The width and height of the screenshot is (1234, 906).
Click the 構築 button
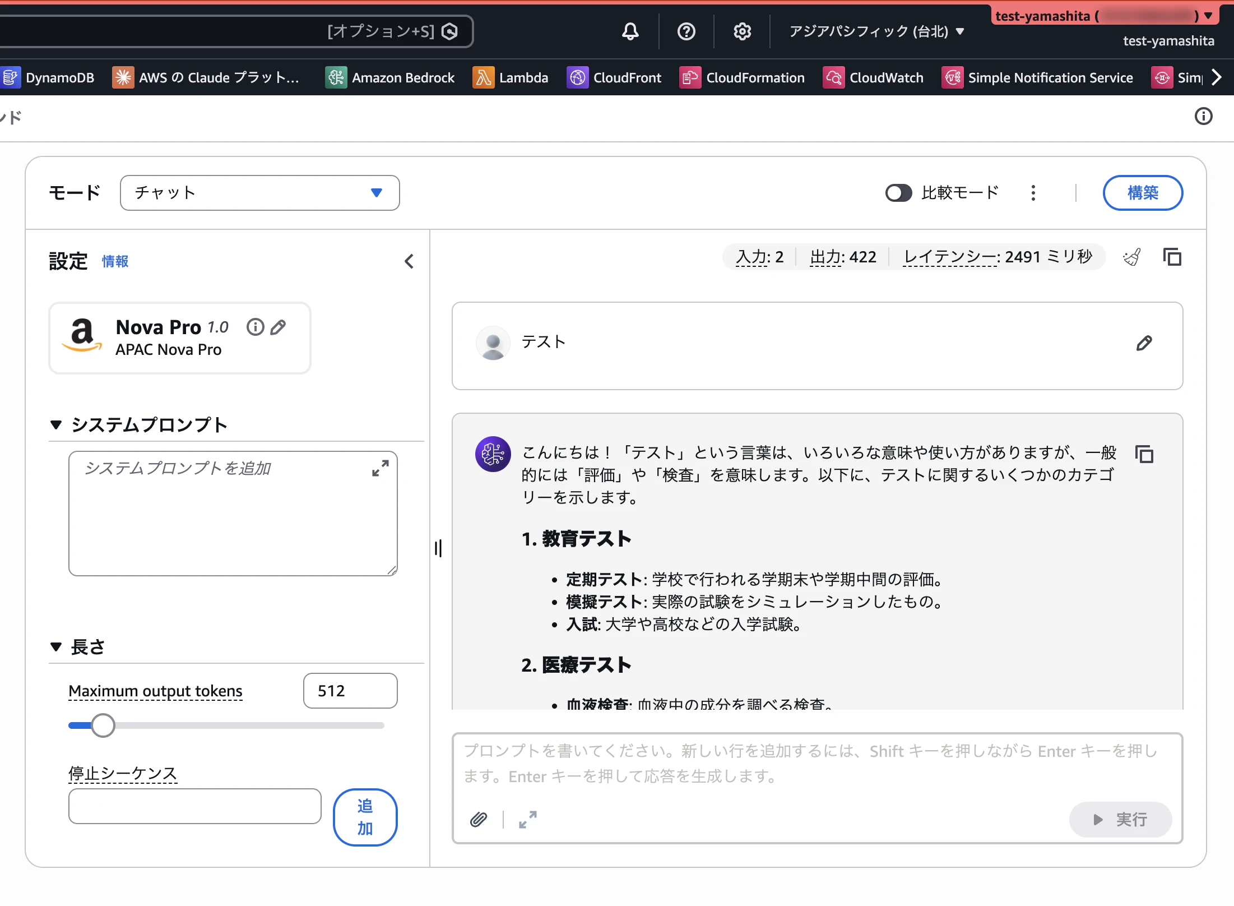pos(1143,193)
